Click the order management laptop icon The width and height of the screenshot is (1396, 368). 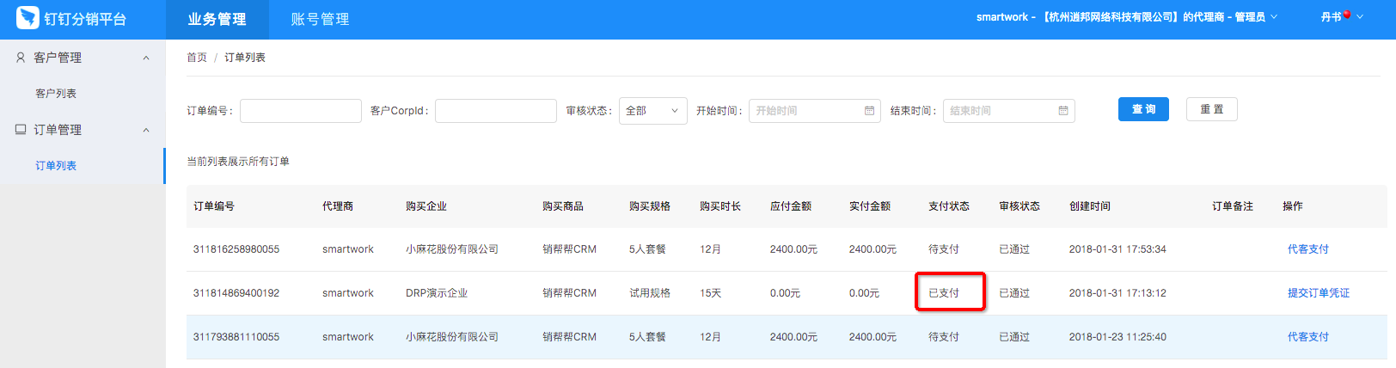point(21,130)
